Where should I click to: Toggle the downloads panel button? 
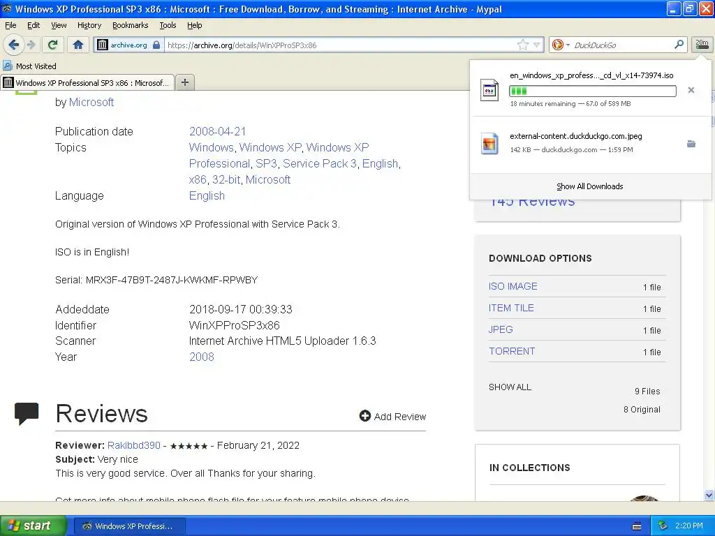click(x=702, y=44)
